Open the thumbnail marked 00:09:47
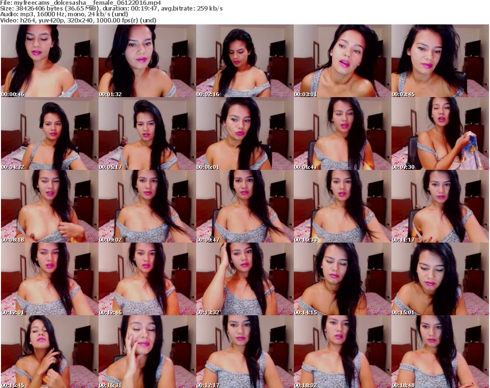The height and width of the screenshot is (388, 490). 245,207
